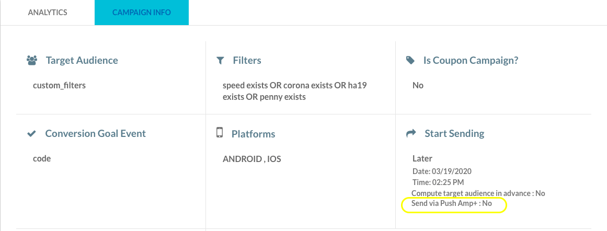Click the Date: 03/19/2020 line
Screen dimensions: 607x231
coord(442,171)
